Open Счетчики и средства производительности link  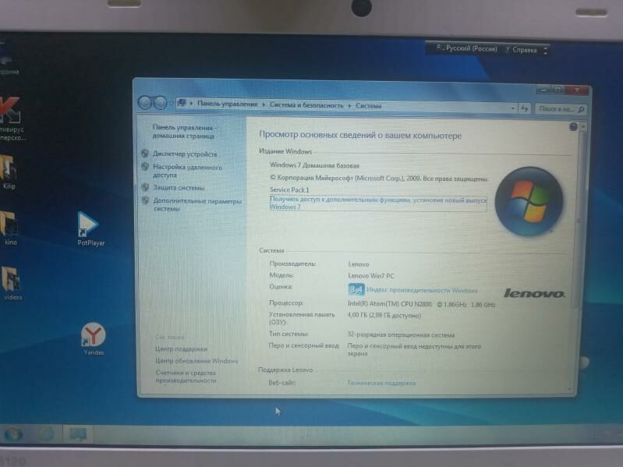[x=186, y=377]
